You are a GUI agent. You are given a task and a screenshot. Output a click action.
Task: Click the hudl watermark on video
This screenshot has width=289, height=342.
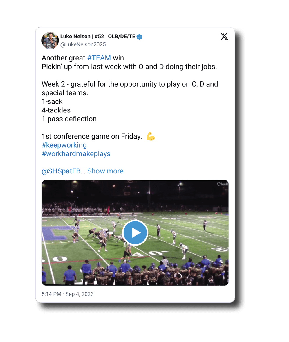tap(223, 184)
